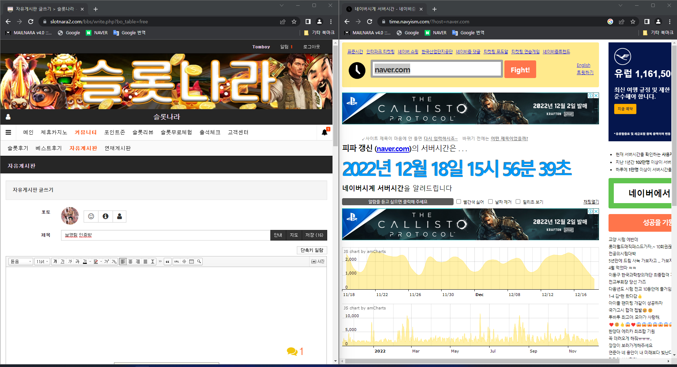Click the naver.com host input field
The height and width of the screenshot is (367, 677).
click(x=436, y=69)
